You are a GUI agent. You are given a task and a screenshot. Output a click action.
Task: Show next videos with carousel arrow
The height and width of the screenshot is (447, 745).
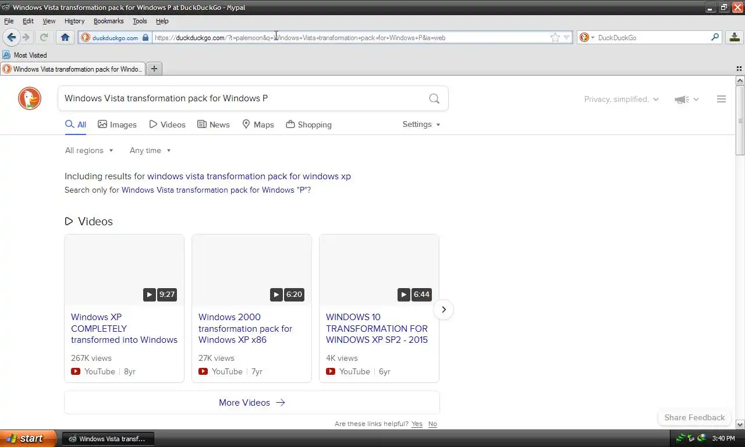[444, 310]
